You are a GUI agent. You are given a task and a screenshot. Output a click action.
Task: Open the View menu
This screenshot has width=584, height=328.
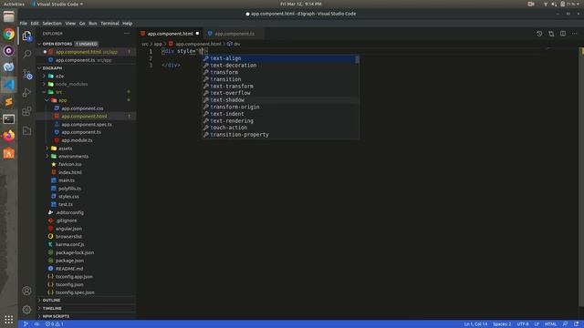pyautogui.click(x=70, y=23)
